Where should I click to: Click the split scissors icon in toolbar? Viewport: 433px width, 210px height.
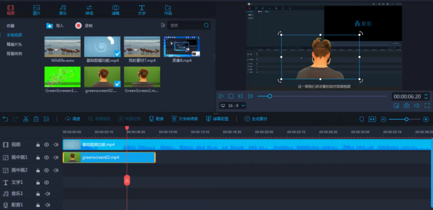tap(26, 119)
